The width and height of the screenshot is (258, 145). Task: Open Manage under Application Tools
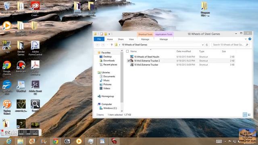click(164, 39)
